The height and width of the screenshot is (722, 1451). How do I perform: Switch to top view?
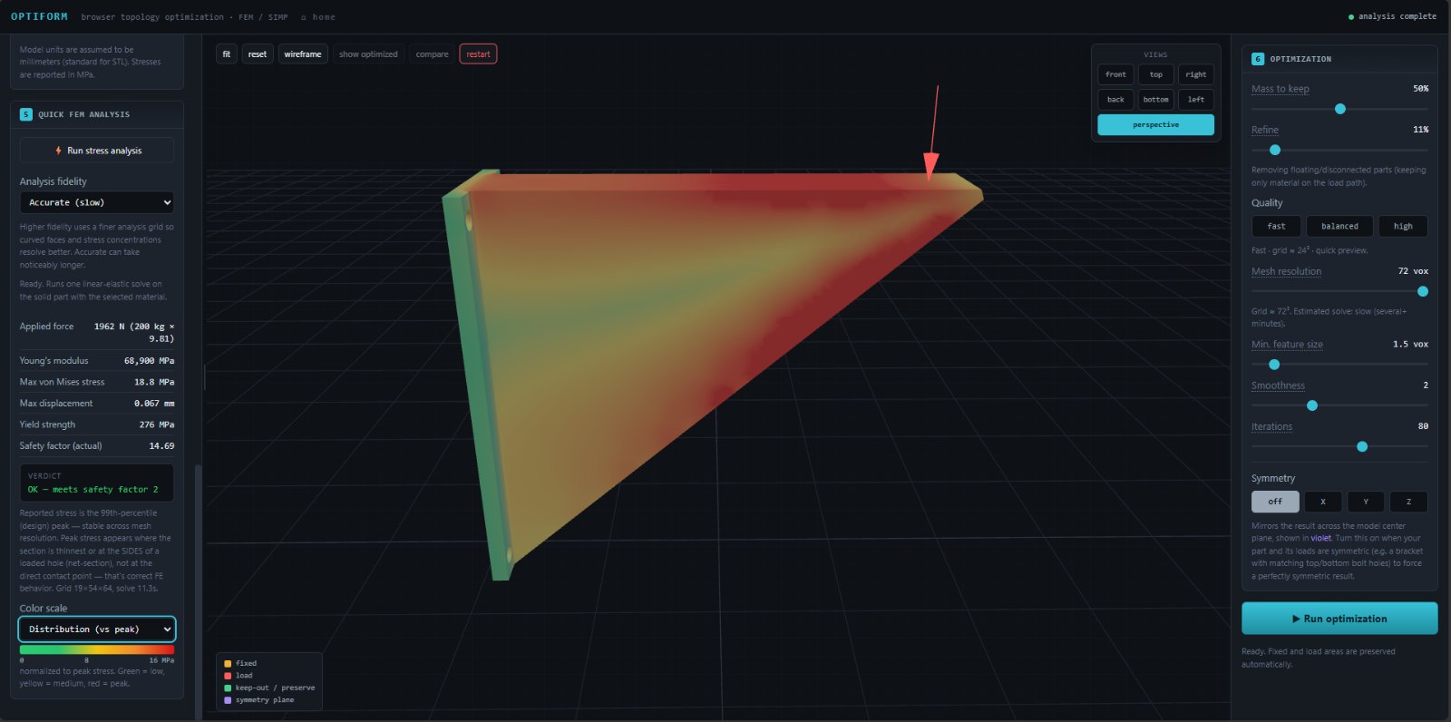1156,74
